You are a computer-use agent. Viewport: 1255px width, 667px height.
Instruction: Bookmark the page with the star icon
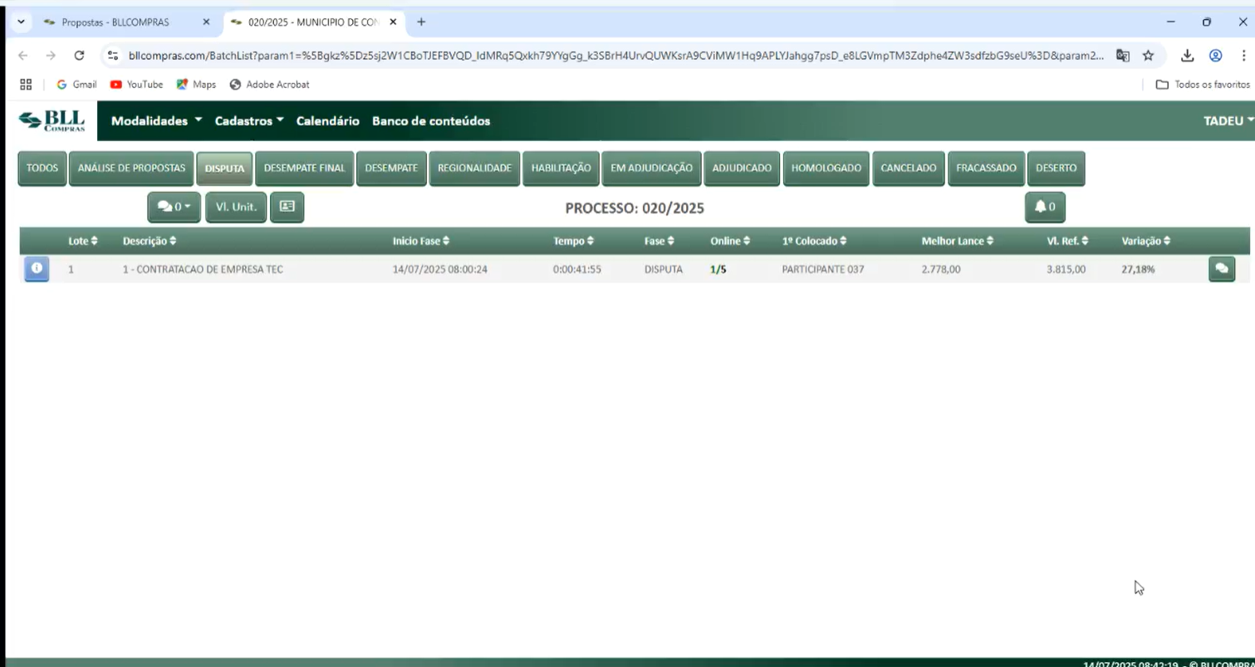point(1148,56)
